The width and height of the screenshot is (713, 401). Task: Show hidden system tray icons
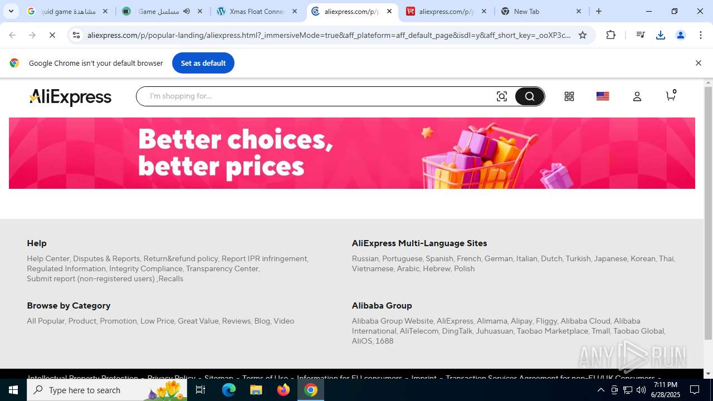point(600,390)
